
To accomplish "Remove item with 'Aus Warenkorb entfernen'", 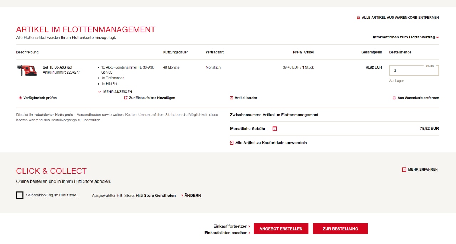I will [418, 98].
